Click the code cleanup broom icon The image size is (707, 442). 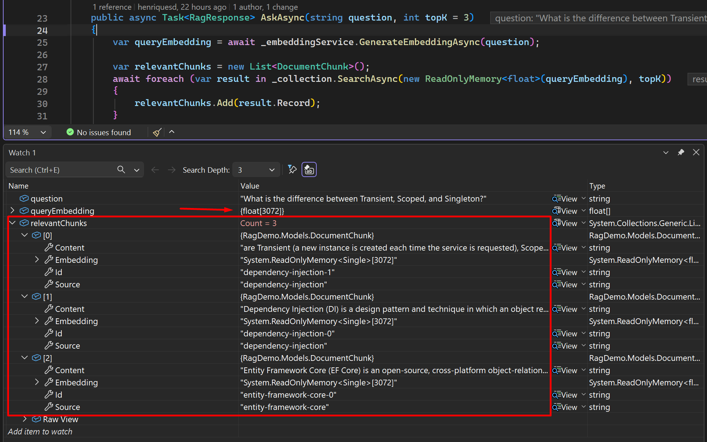[x=157, y=132]
